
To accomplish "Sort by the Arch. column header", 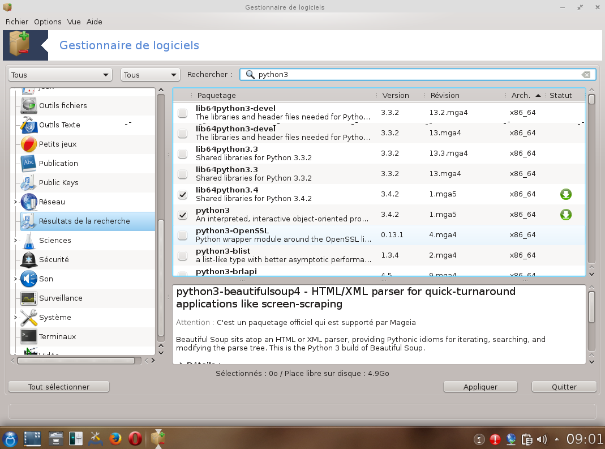I will point(526,95).
